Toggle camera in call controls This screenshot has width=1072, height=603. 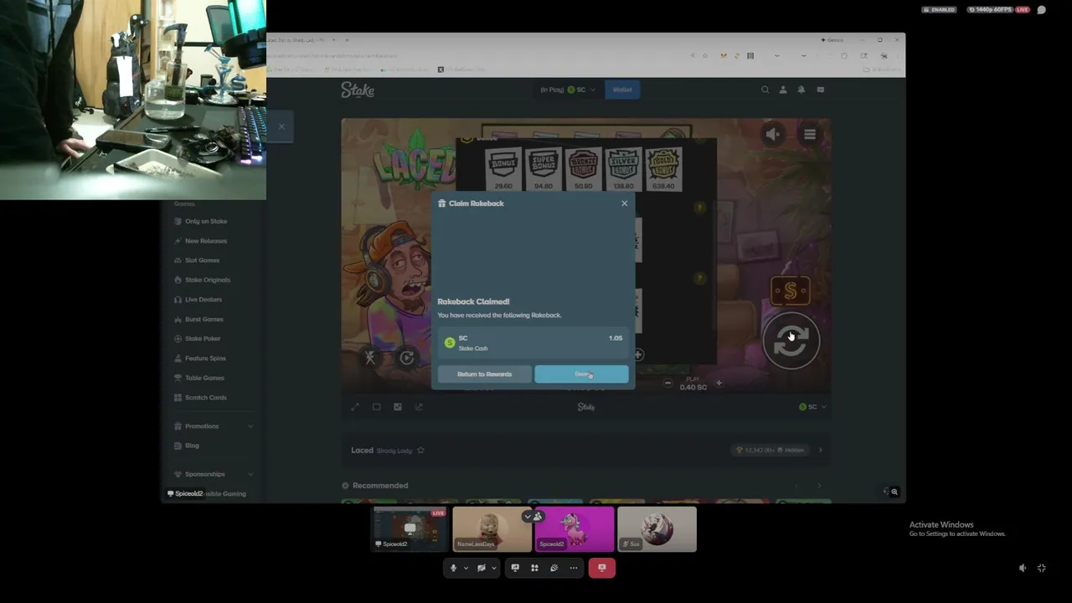click(x=481, y=568)
